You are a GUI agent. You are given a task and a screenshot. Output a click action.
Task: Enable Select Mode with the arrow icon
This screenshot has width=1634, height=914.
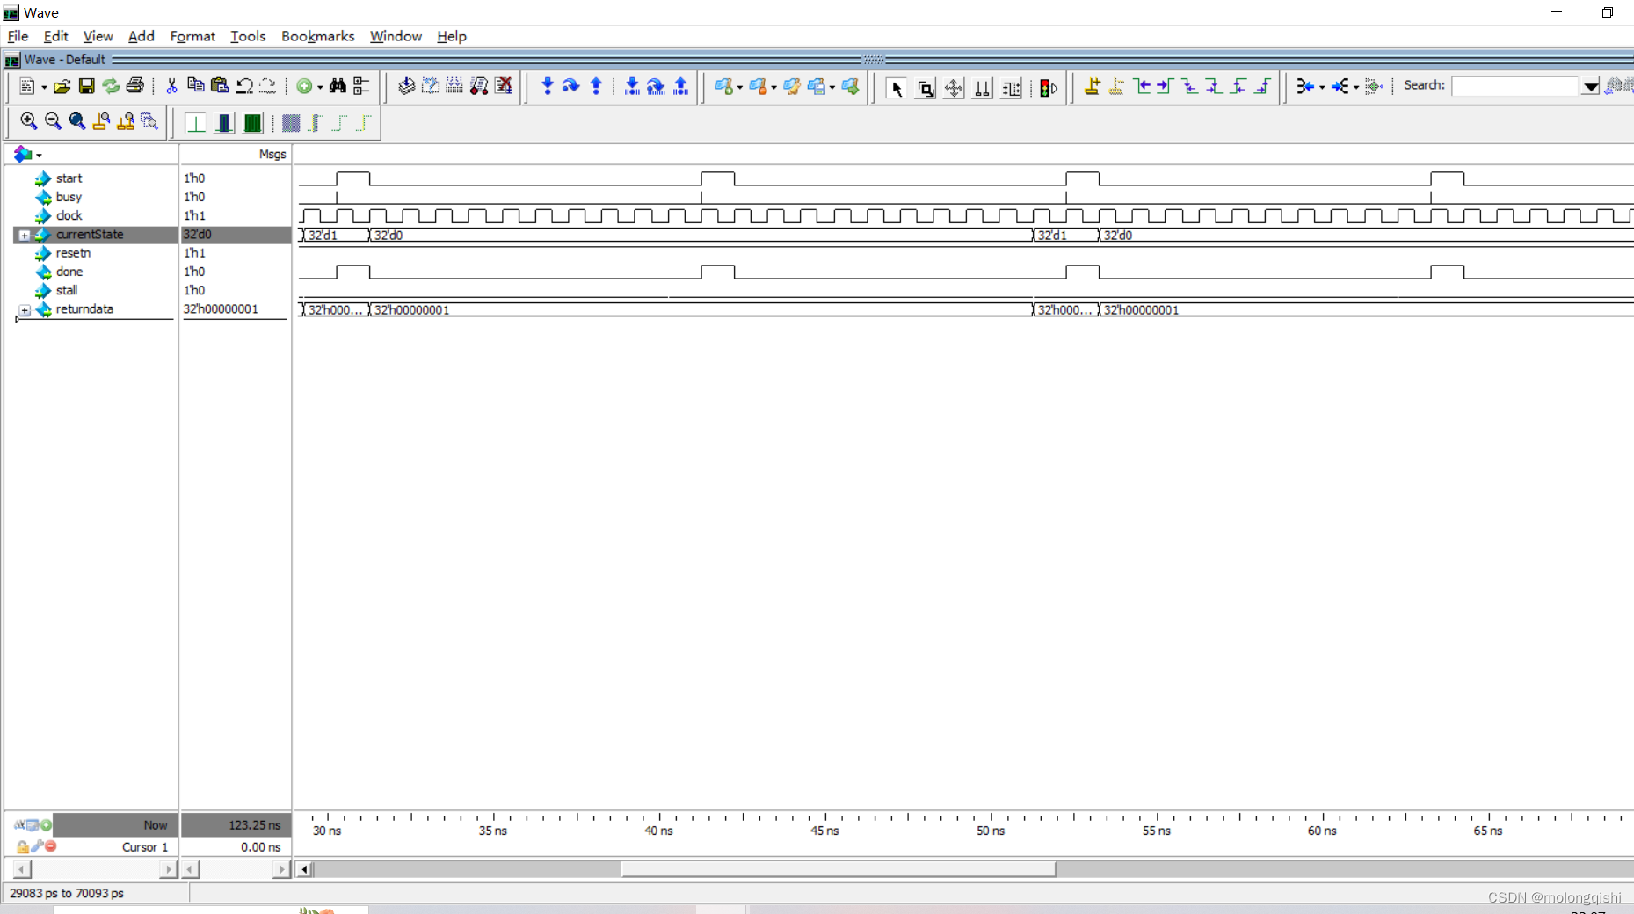point(897,89)
